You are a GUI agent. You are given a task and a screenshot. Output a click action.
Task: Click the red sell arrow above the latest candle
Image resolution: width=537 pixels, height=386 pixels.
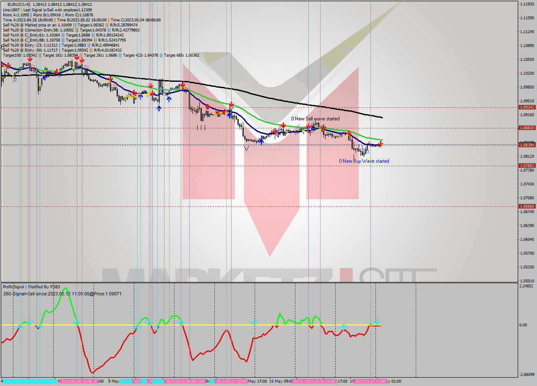click(381, 144)
